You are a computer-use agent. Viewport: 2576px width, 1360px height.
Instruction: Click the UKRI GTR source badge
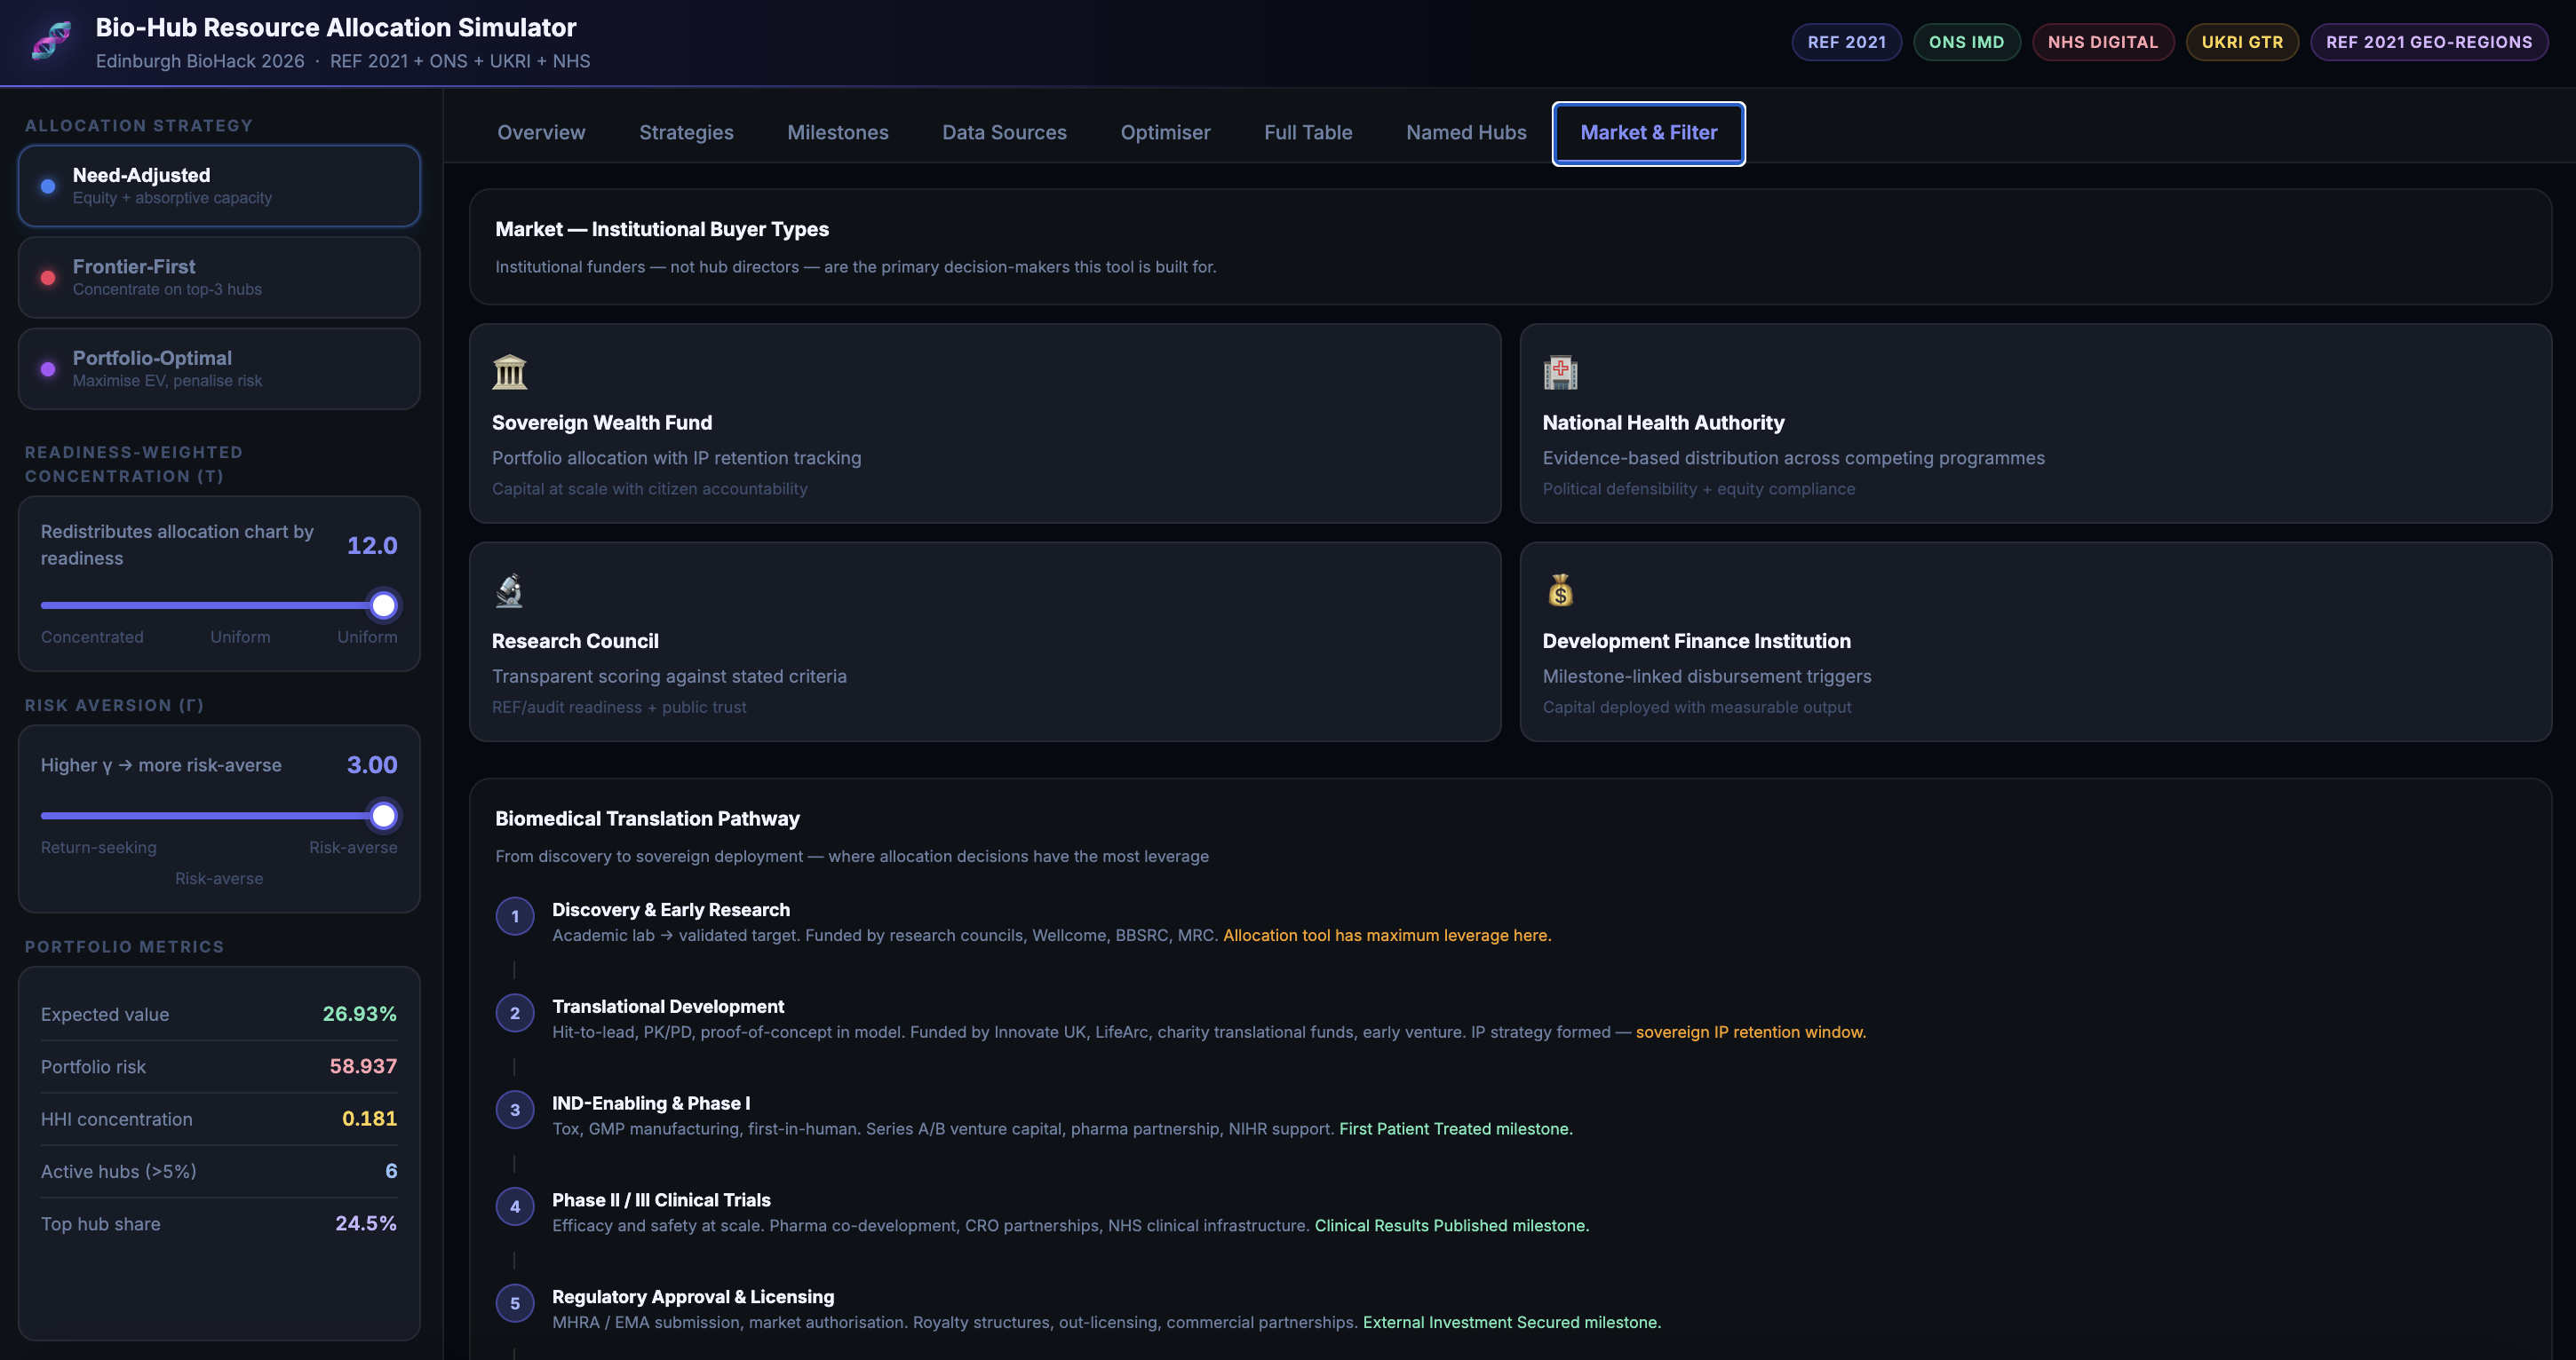coord(2241,42)
